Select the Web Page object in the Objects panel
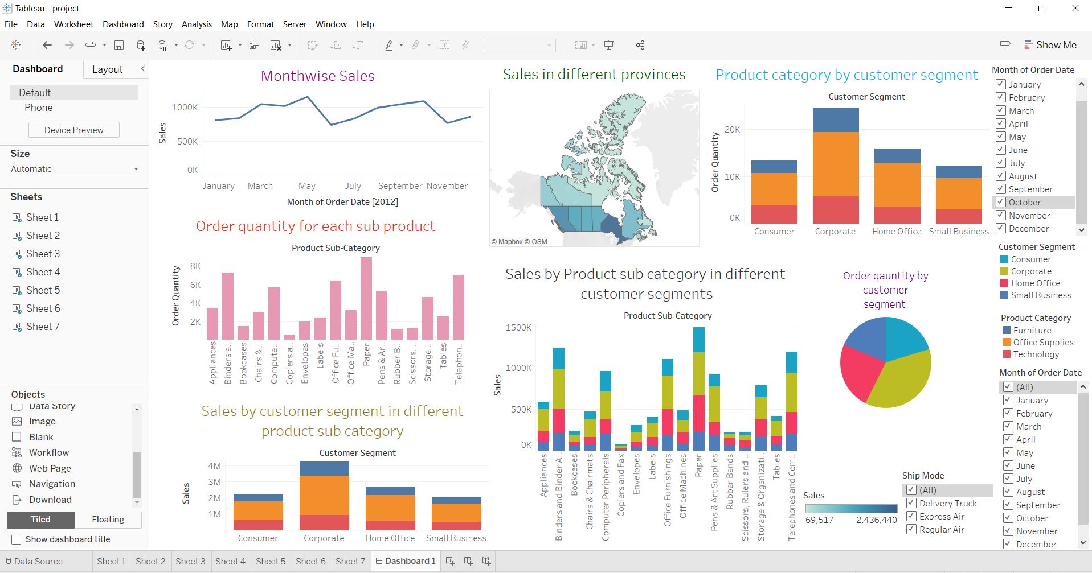The image size is (1092, 573). pos(49,468)
